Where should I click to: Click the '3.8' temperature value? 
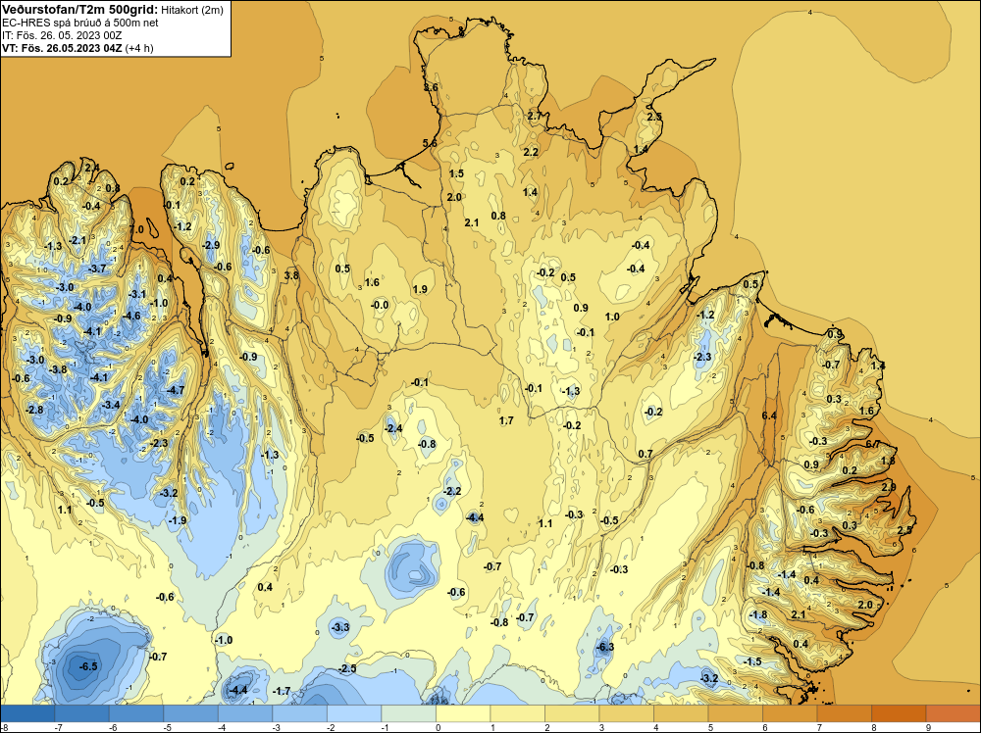click(291, 275)
